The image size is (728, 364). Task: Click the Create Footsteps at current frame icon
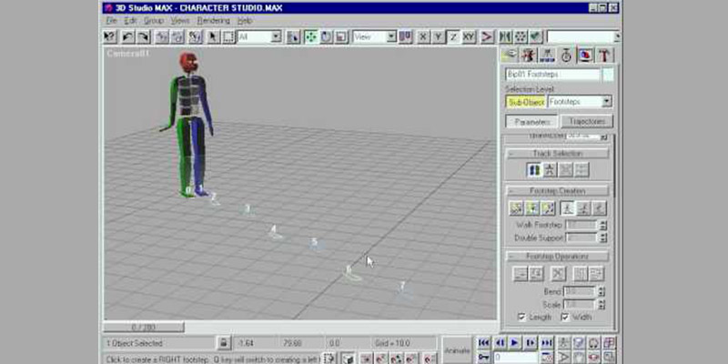point(532,208)
